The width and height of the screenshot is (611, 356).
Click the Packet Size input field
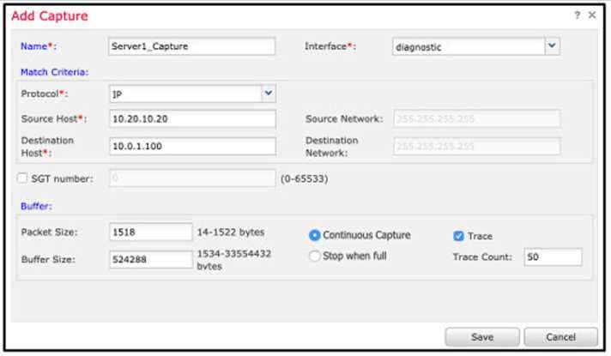point(151,232)
